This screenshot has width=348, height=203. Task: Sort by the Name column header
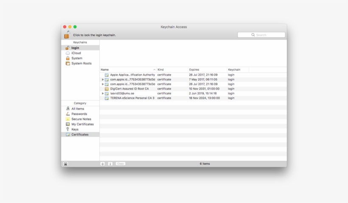(128, 70)
